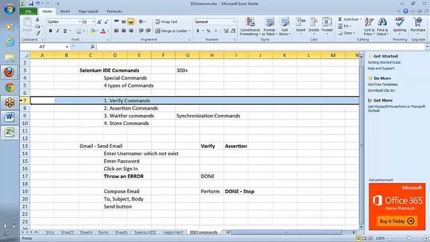430x242 pixels.
Task: Toggle align text left
Action: pyautogui.click(x=116, y=31)
